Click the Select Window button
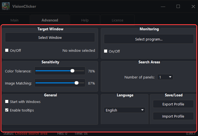 click(x=50, y=37)
